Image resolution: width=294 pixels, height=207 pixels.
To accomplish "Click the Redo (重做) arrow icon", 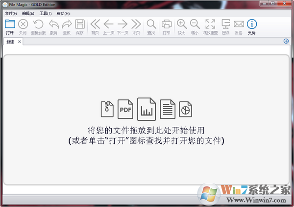I will [67, 24].
